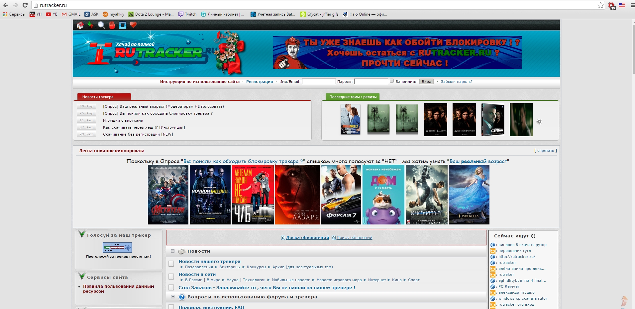The image size is (635, 309).
Task: Open the AdBlock extension icon
Action: [x=611, y=5]
